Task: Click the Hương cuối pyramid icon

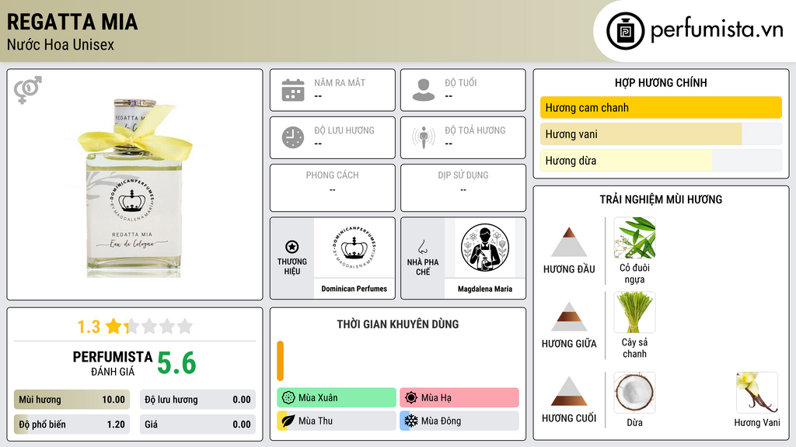Action: pos(569,391)
